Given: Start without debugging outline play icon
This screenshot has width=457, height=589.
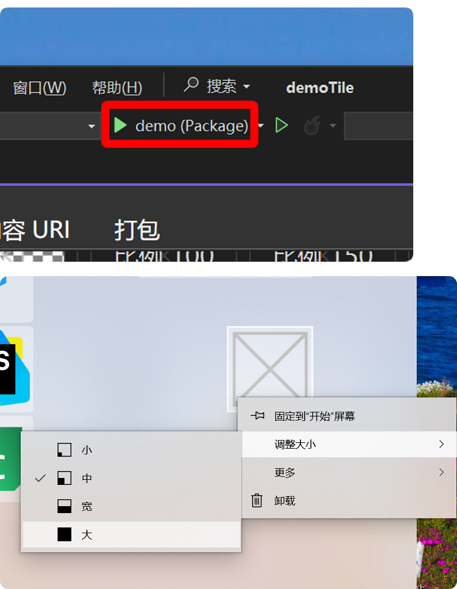Looking at the screenshot, I should click(281, 125).
